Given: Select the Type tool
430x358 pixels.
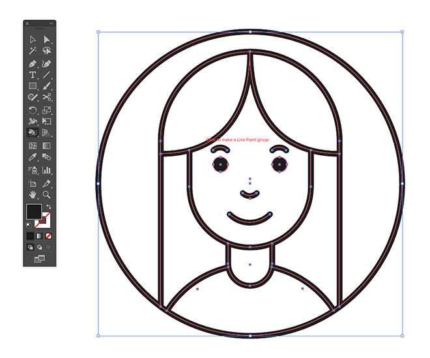Looking at the screenshot, I should click(33, 75).
